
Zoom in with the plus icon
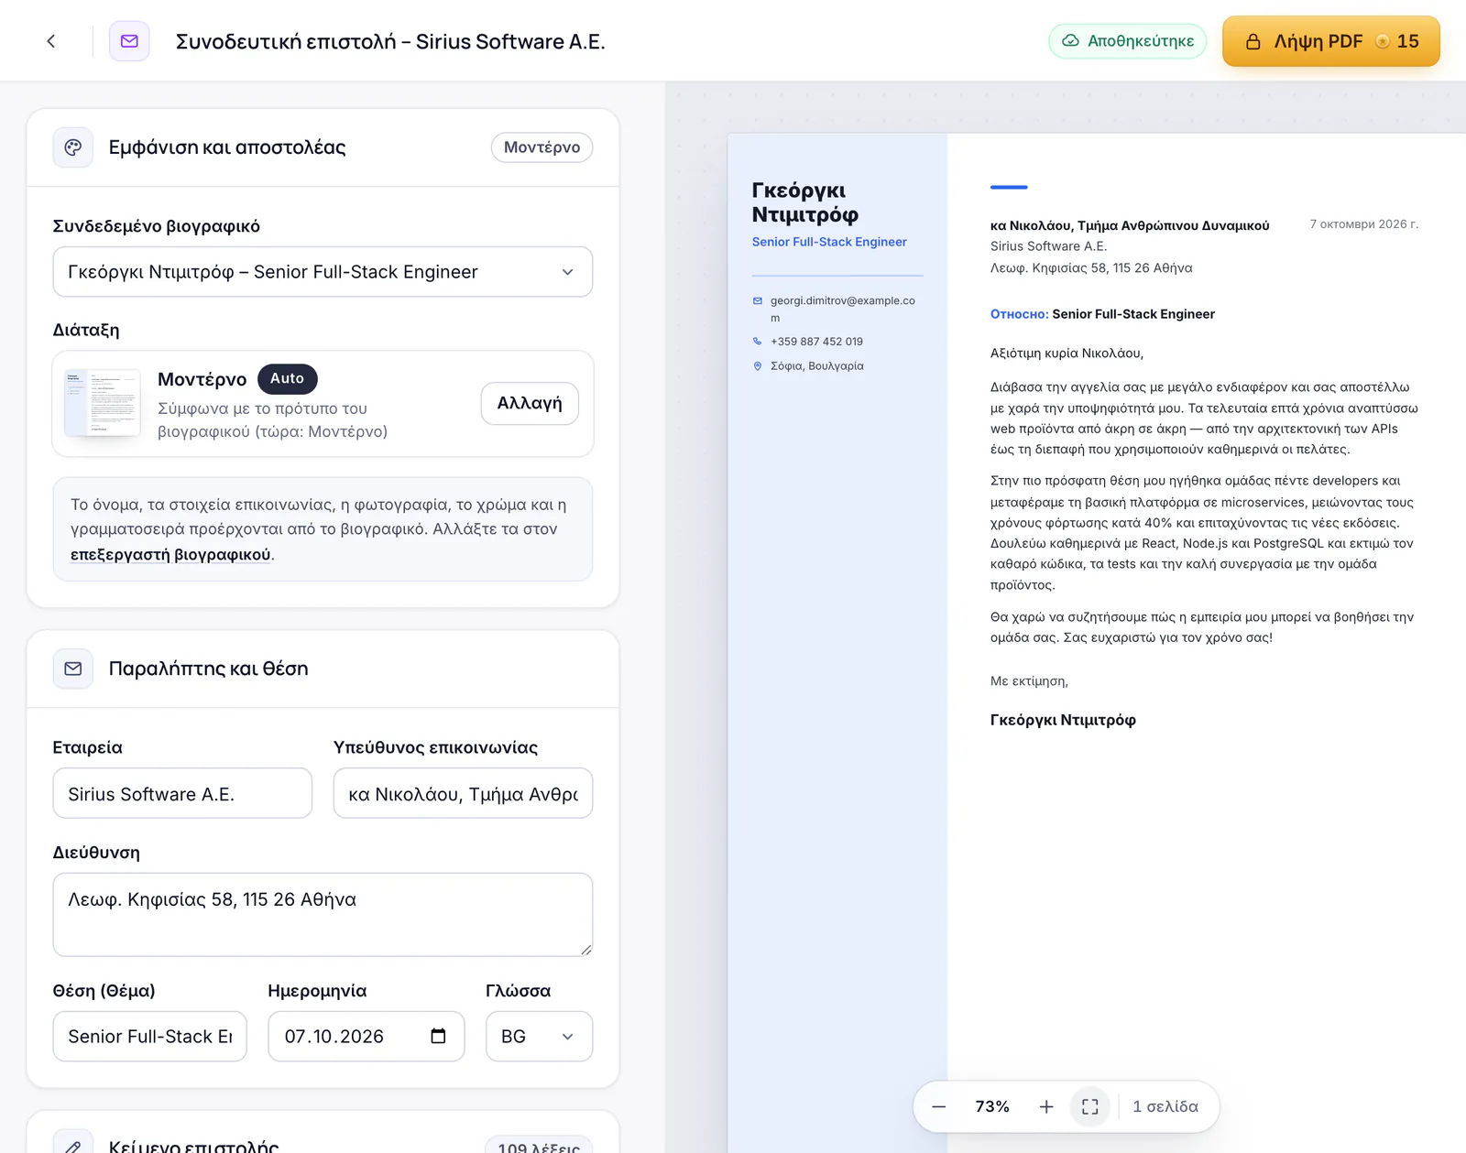point(1046,1106)
